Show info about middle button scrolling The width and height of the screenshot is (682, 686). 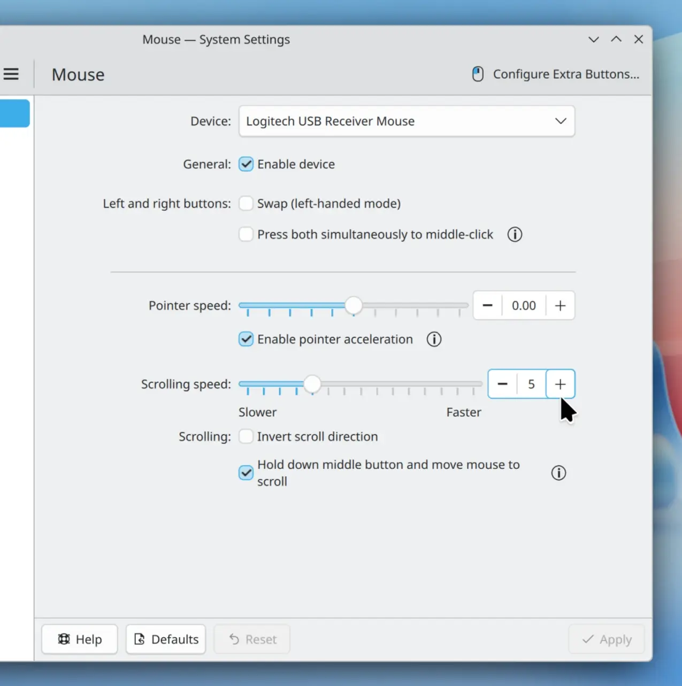point(558,473)
